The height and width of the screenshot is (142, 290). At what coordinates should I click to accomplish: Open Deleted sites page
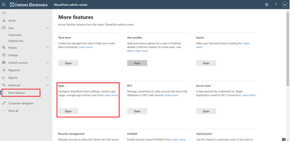click(16, 41)
